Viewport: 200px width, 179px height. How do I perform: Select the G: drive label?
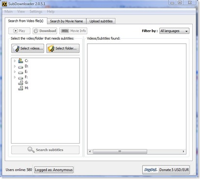pos(27,82)
